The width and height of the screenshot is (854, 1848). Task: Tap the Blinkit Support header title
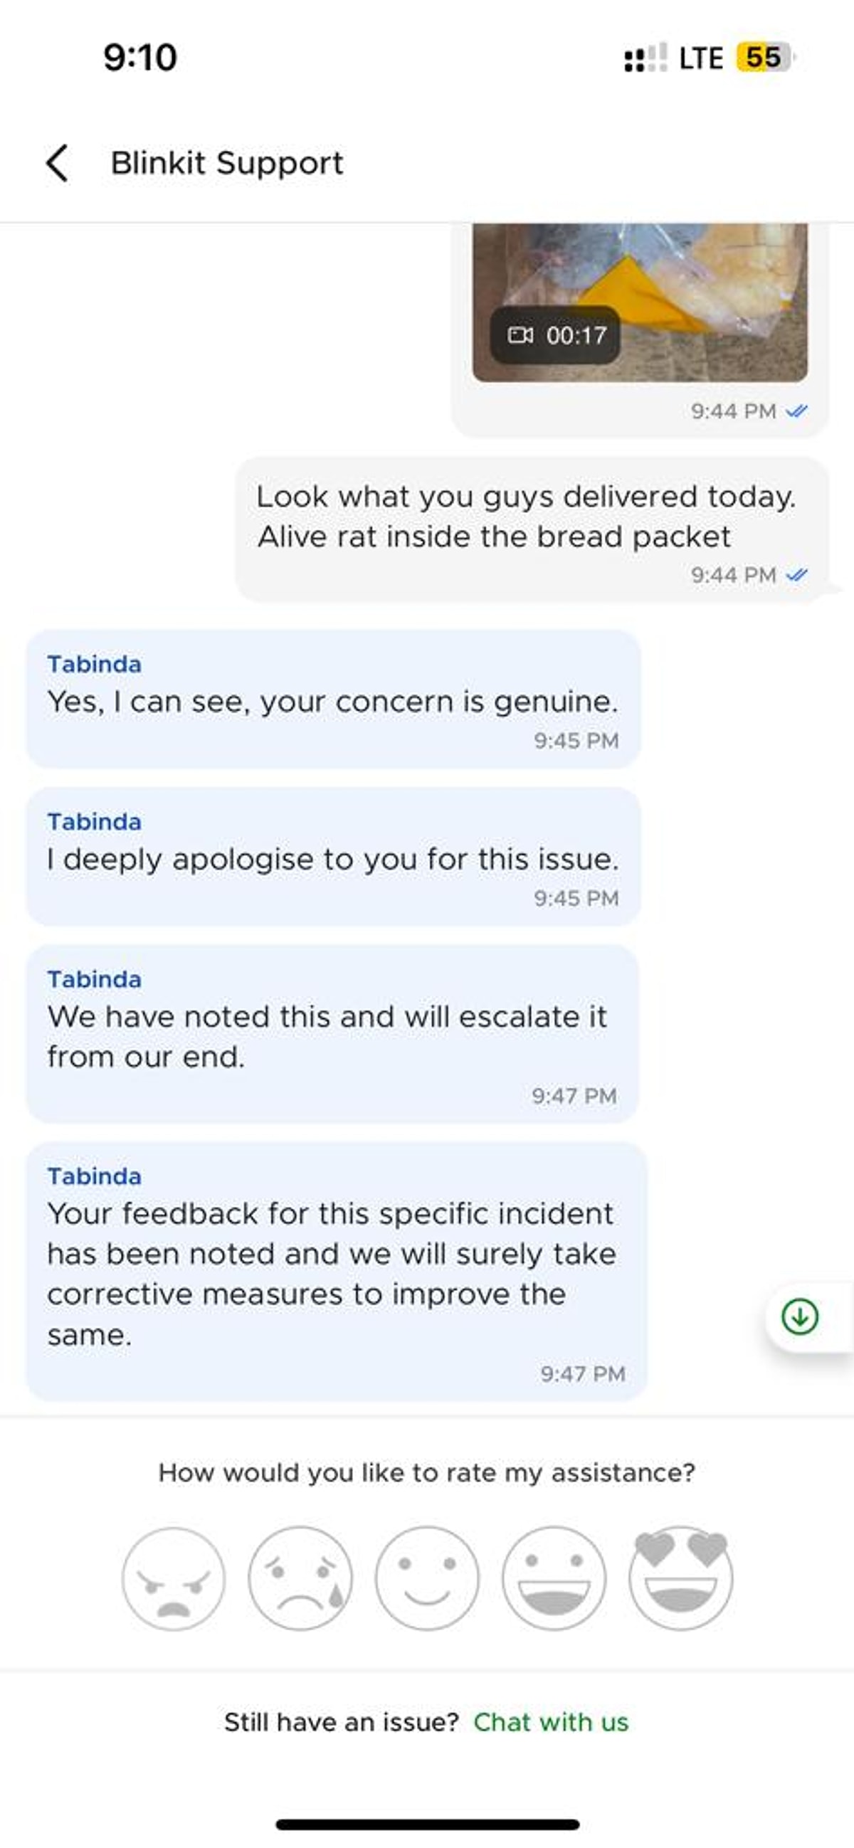pos(227,163)
